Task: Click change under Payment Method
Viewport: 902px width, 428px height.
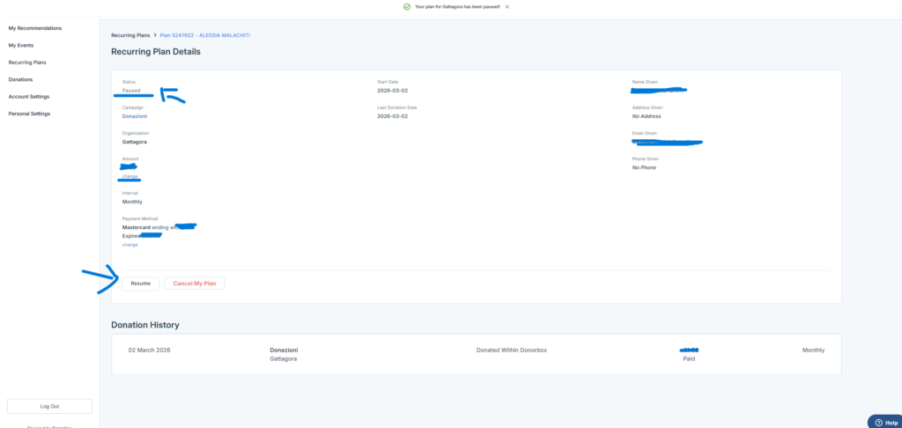Action: (x=130, y=245)
